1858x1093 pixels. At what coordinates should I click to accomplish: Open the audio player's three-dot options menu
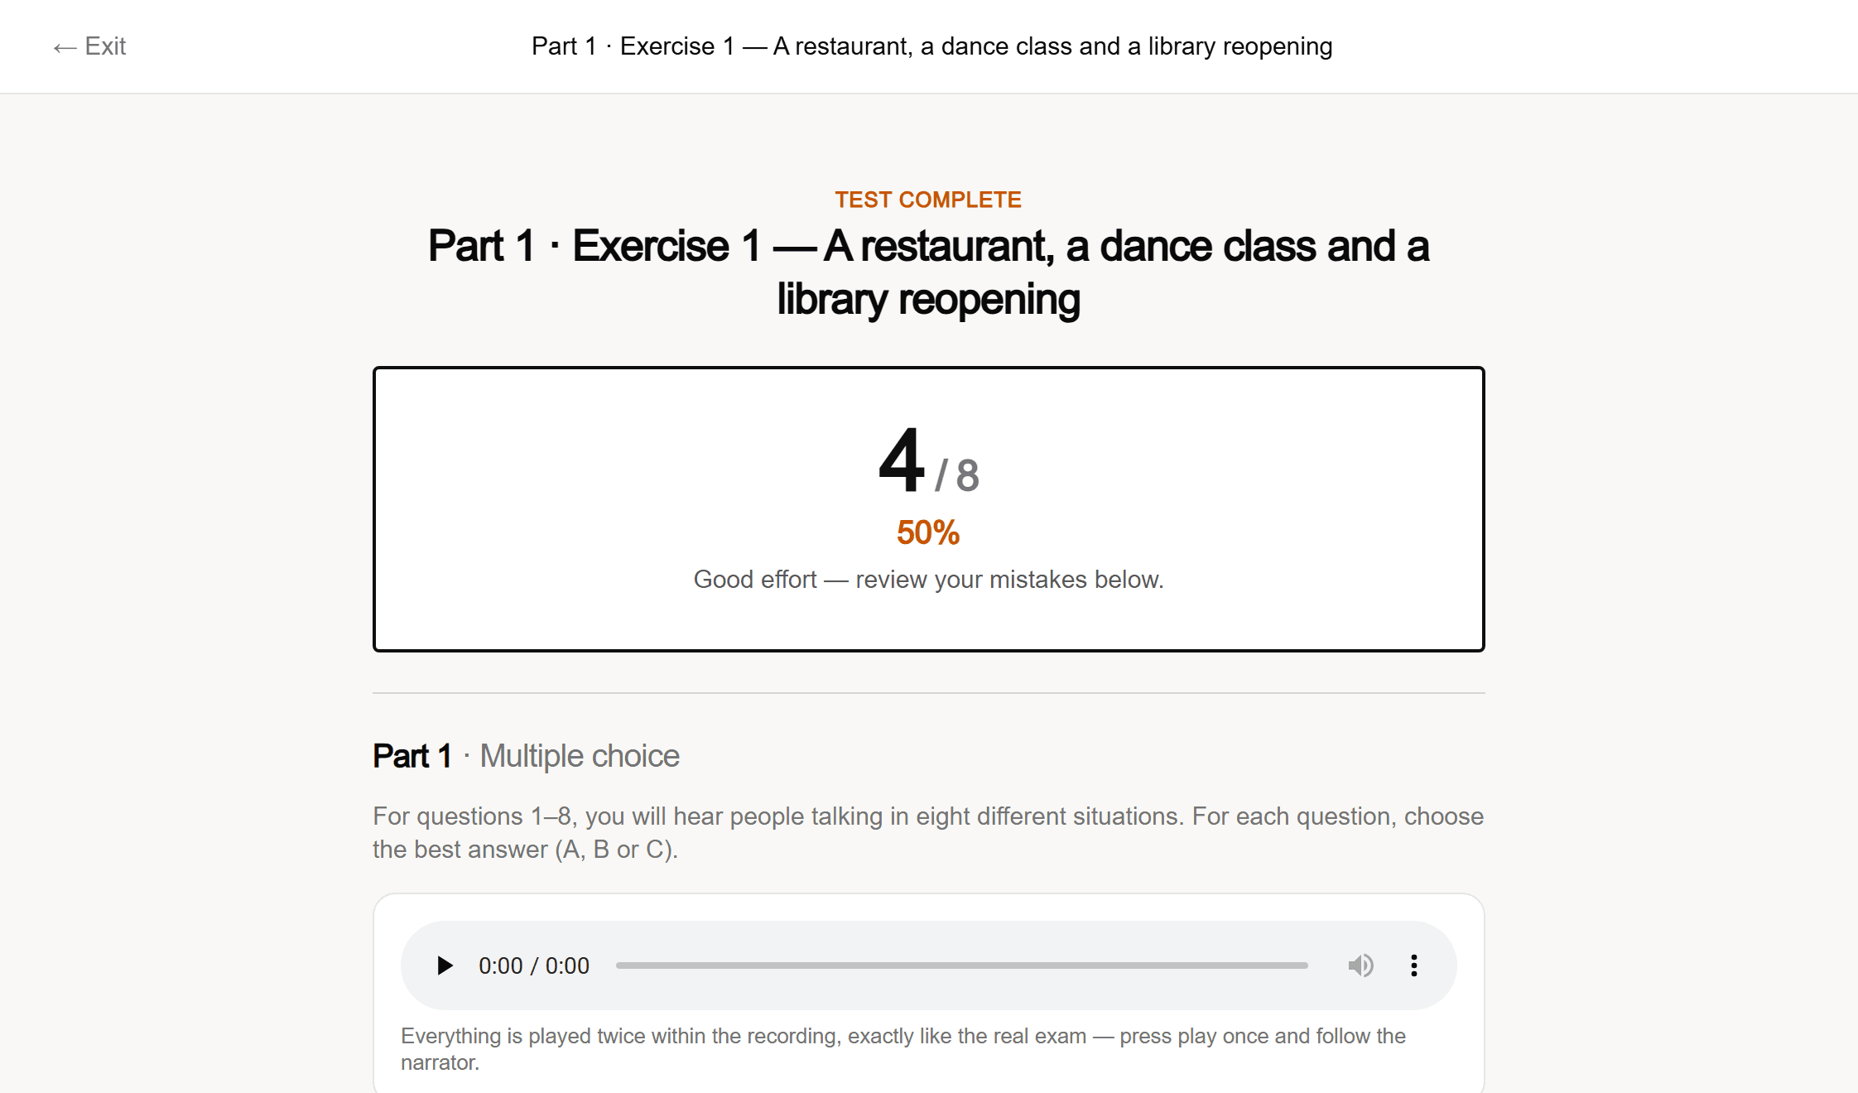1414,965
